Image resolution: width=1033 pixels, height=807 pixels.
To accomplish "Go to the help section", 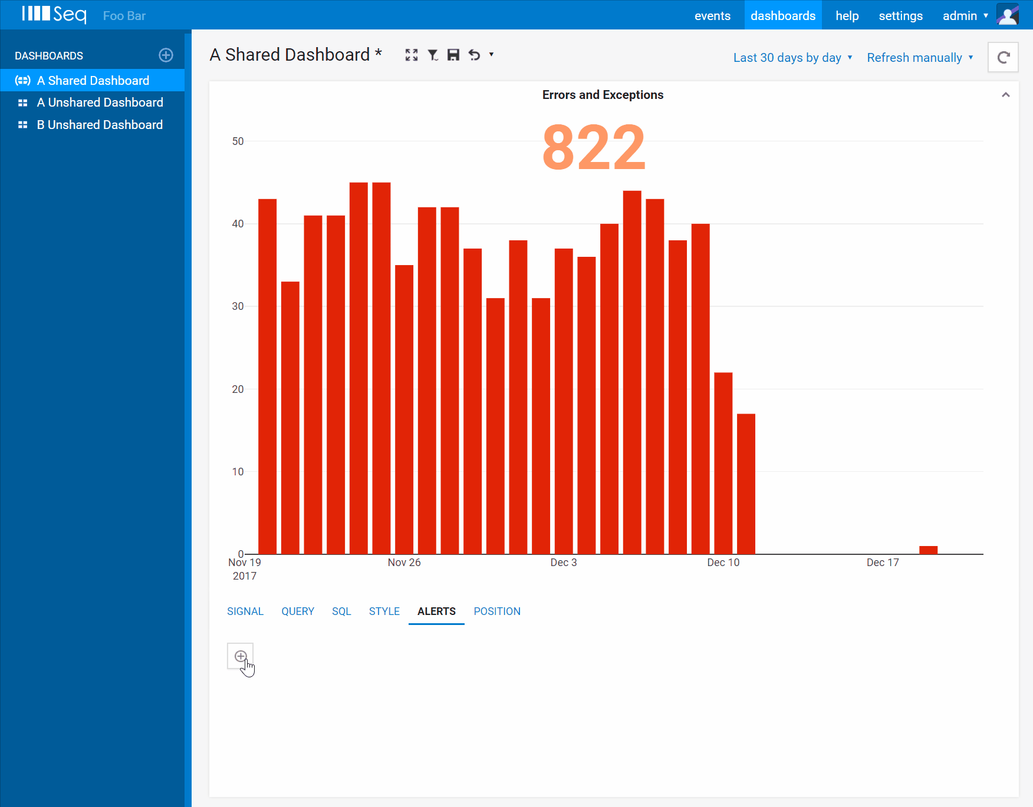I will (x=847, y=15).
